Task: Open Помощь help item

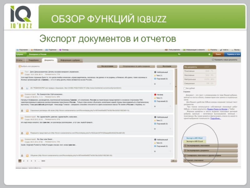Action: (x=64, y=50)
